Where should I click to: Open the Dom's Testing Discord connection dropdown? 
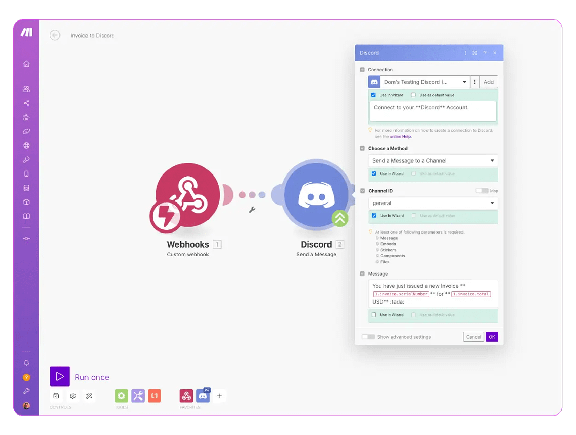(425, 82)
